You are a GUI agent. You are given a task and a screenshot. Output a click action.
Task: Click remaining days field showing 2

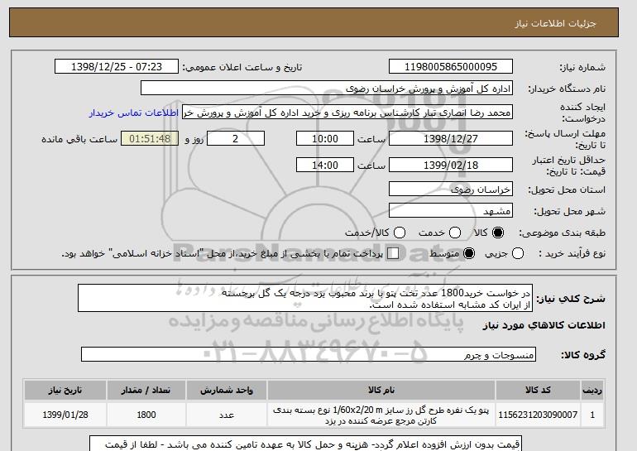pos(236,138)
